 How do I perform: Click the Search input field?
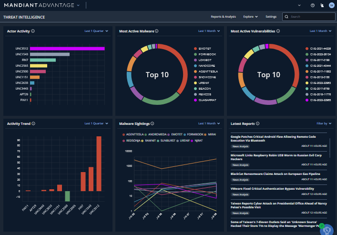tap(311, 17)
